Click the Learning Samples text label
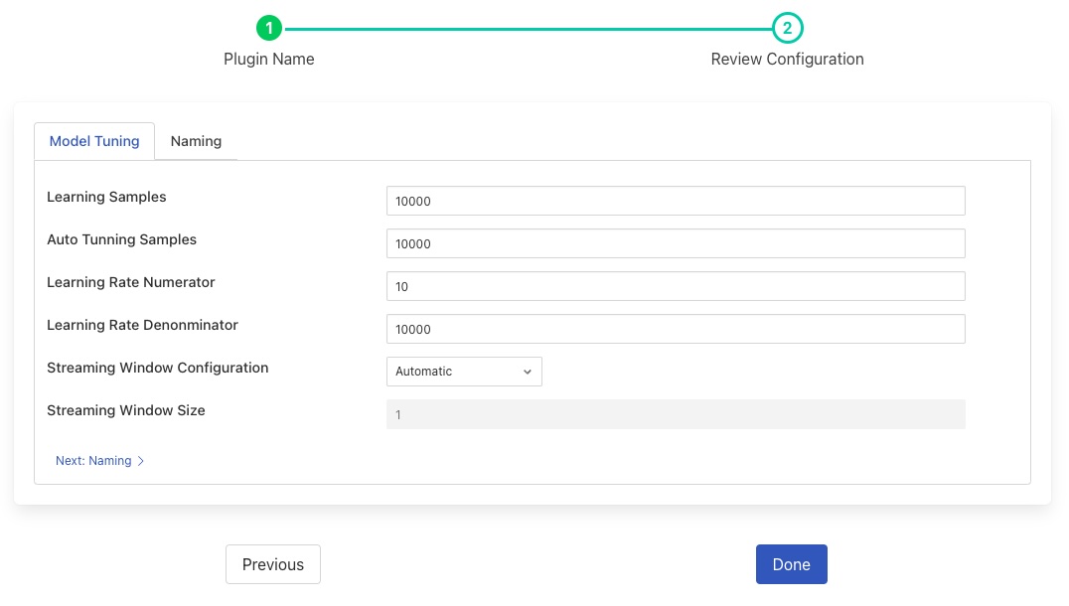This screenshot has width=1069, height=606. point(106,197)
